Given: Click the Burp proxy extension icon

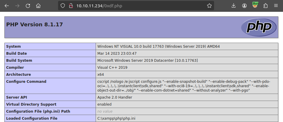Looking at the screenshot, I should (255, 5).
